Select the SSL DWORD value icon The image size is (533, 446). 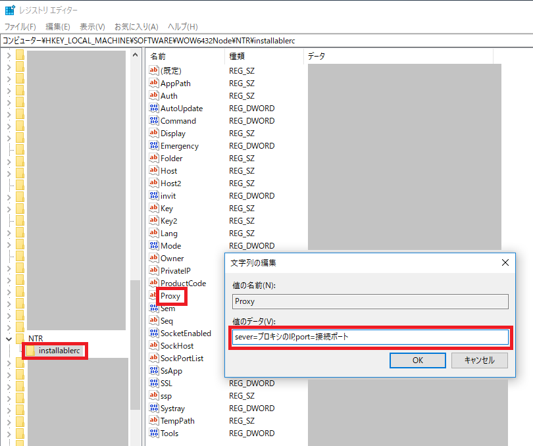tap(154, 383)
